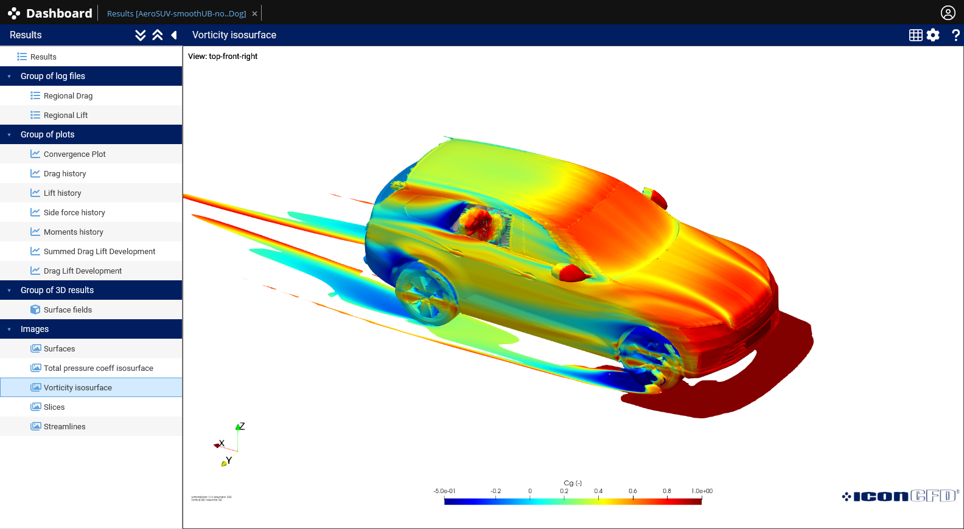Click the XYZ axes orientation triad
The width and height of the screenshot is (964, 529).
(x=229, y=445)
